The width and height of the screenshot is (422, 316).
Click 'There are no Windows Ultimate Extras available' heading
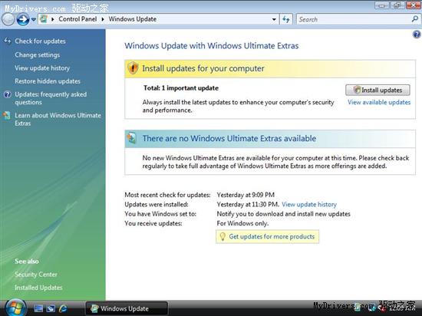[x=229, y=138]
